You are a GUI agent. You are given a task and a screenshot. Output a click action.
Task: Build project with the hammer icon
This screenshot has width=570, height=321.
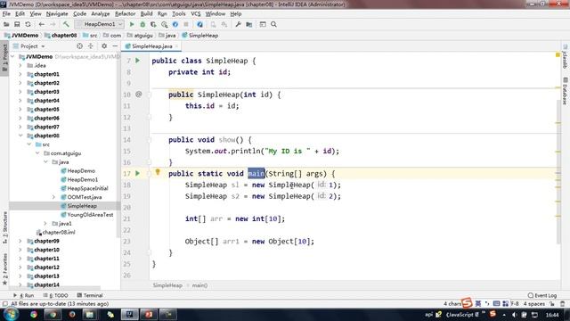coord(66,24)
